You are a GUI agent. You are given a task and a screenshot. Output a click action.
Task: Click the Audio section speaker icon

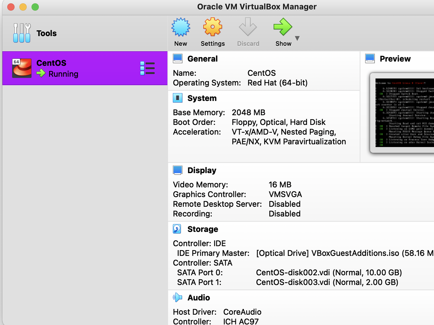178,297
